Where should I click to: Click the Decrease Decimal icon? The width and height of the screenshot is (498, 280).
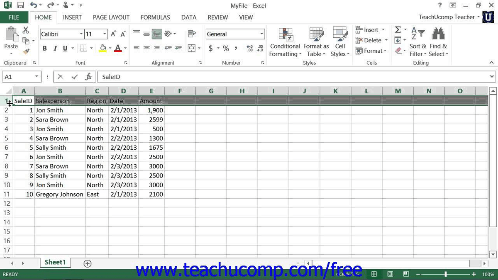coord(260,48)
